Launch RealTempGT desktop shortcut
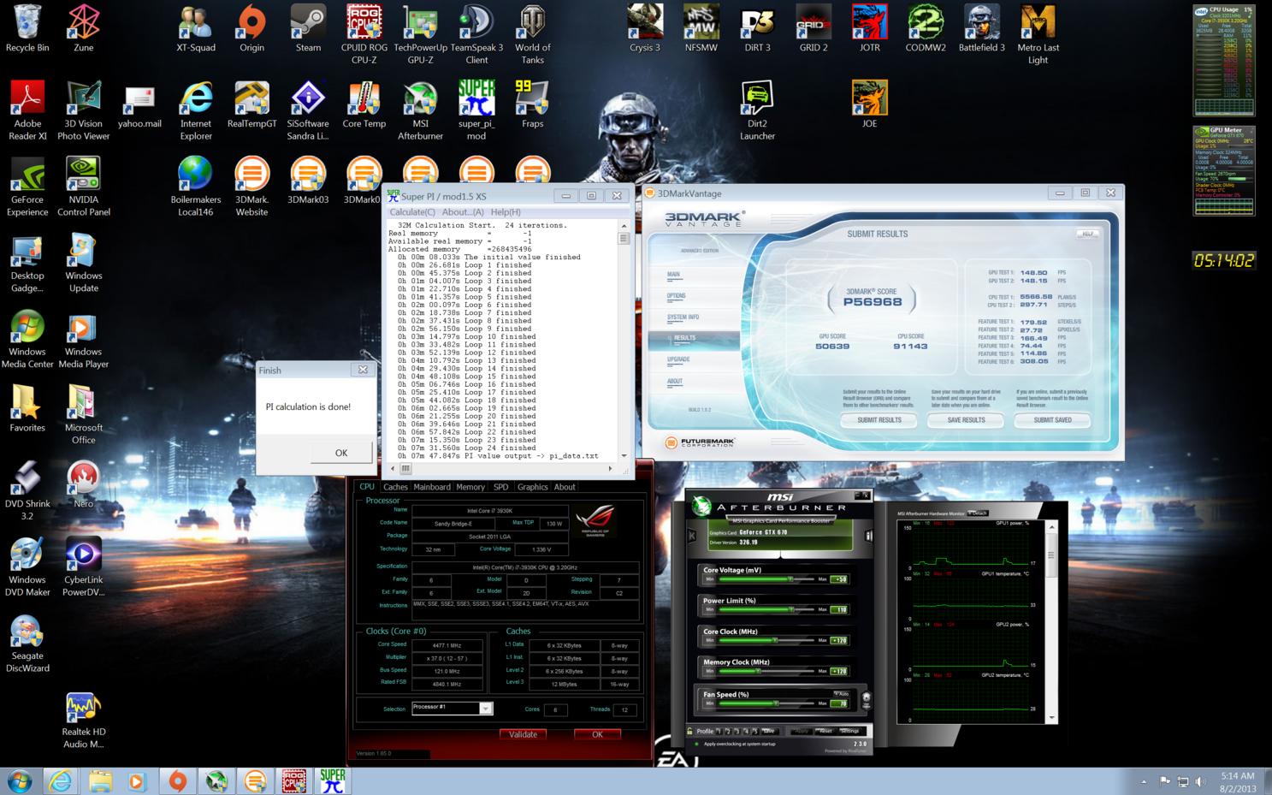Viewport: 1272px width, 795px height. [x=251, y=104]
